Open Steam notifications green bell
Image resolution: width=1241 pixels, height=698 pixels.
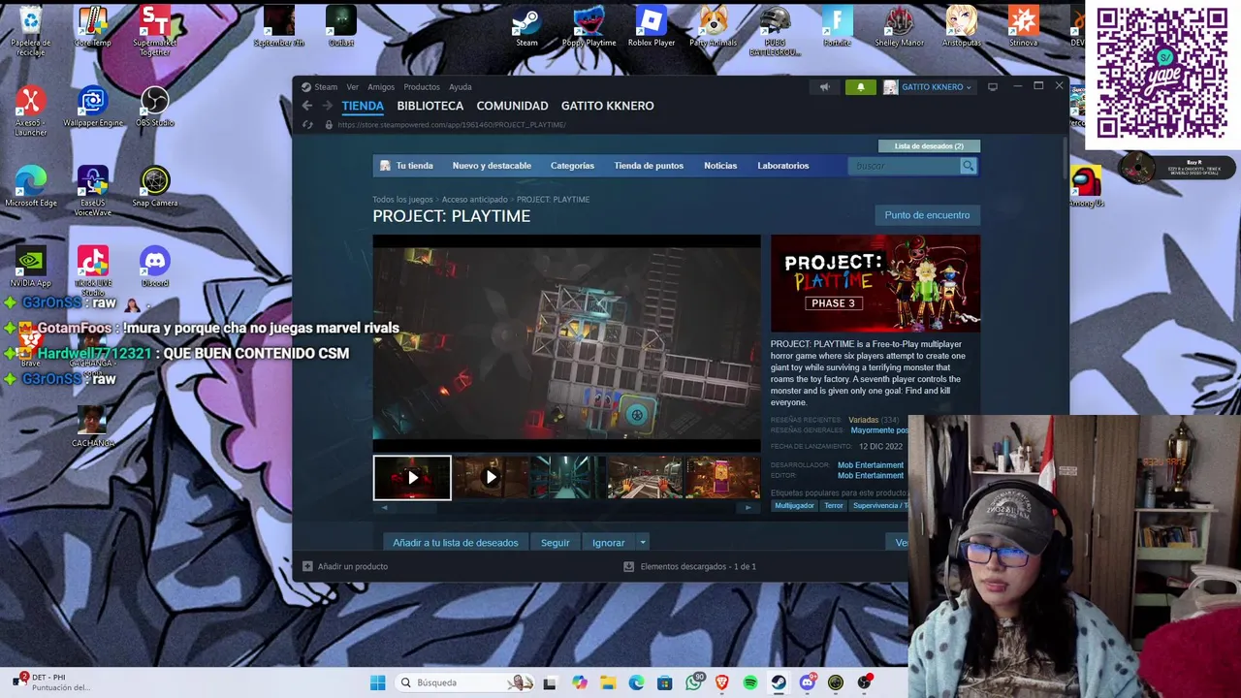[x=860, y=87]
